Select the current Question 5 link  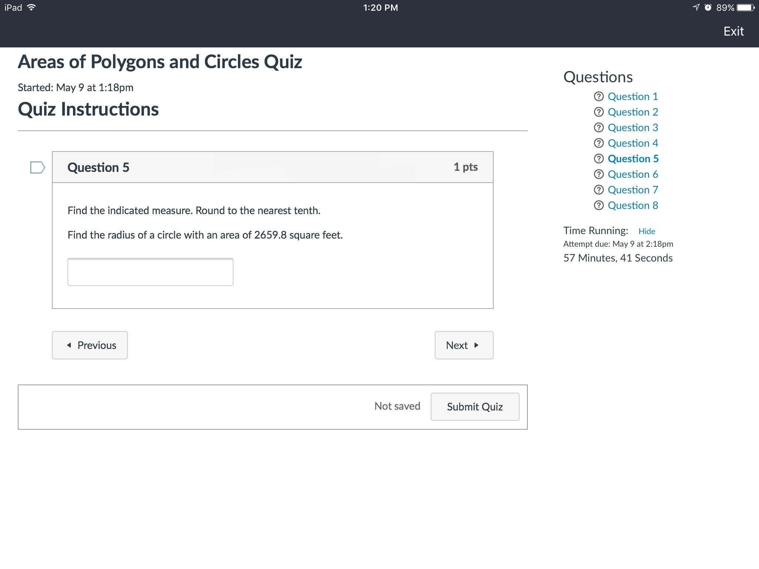click(633, 159)
